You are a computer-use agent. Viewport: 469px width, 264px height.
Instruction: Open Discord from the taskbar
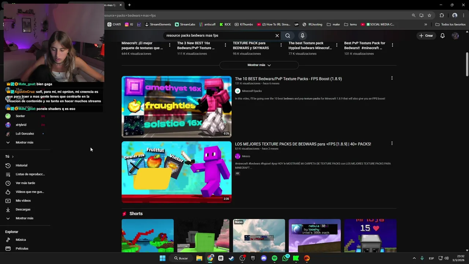(263, 258)
